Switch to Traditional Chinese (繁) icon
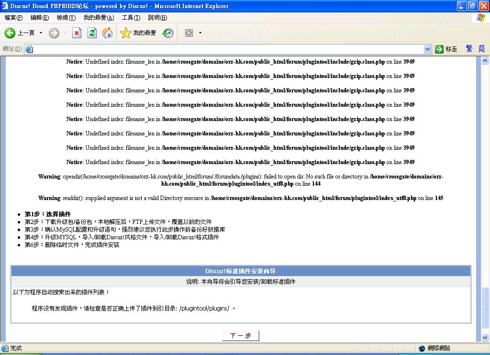Screen dimensions: 490x355 click(x=469, y=48)
